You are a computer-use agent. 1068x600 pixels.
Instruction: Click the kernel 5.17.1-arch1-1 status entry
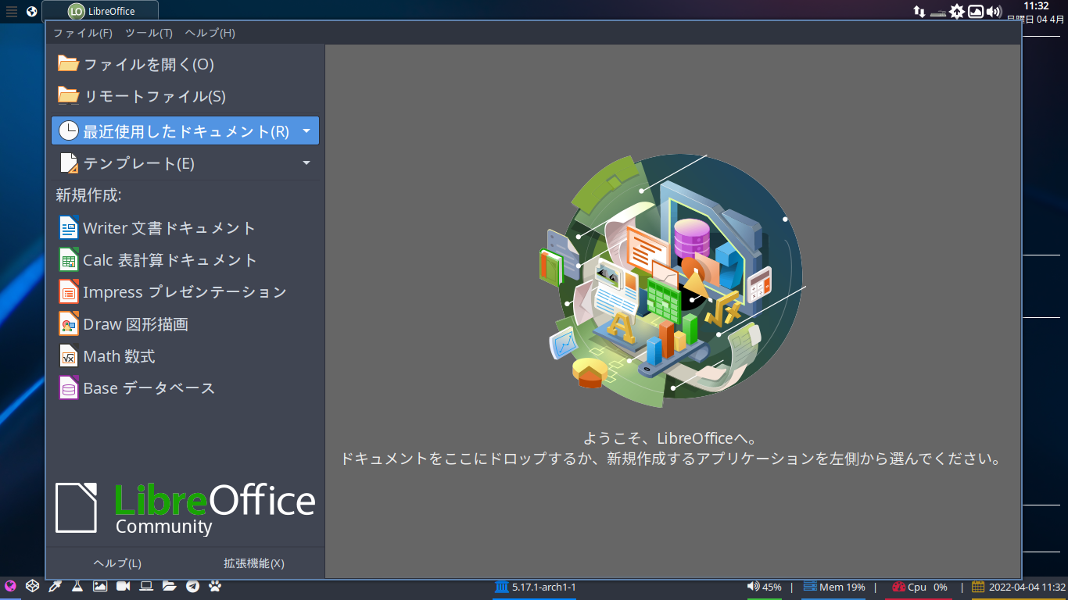pyautogui.click(x=536, y=587)
